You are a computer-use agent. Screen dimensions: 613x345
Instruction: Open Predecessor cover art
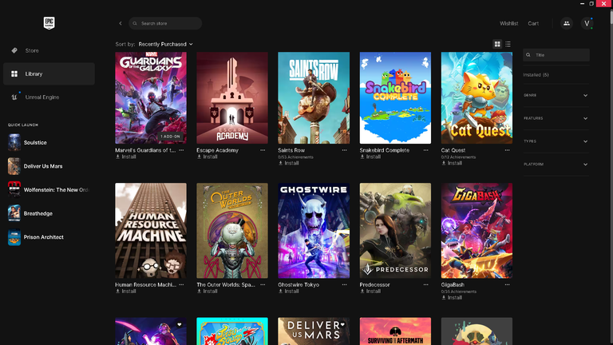click(395, 231)
